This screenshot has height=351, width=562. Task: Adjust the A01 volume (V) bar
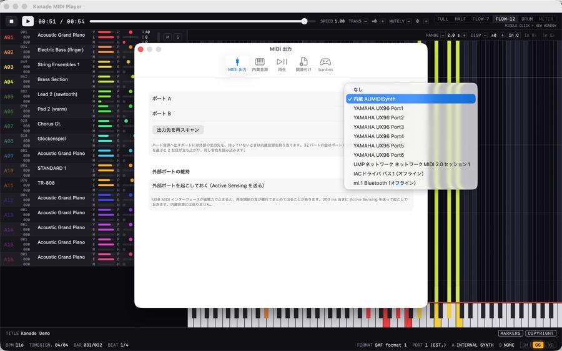[106, 32]
